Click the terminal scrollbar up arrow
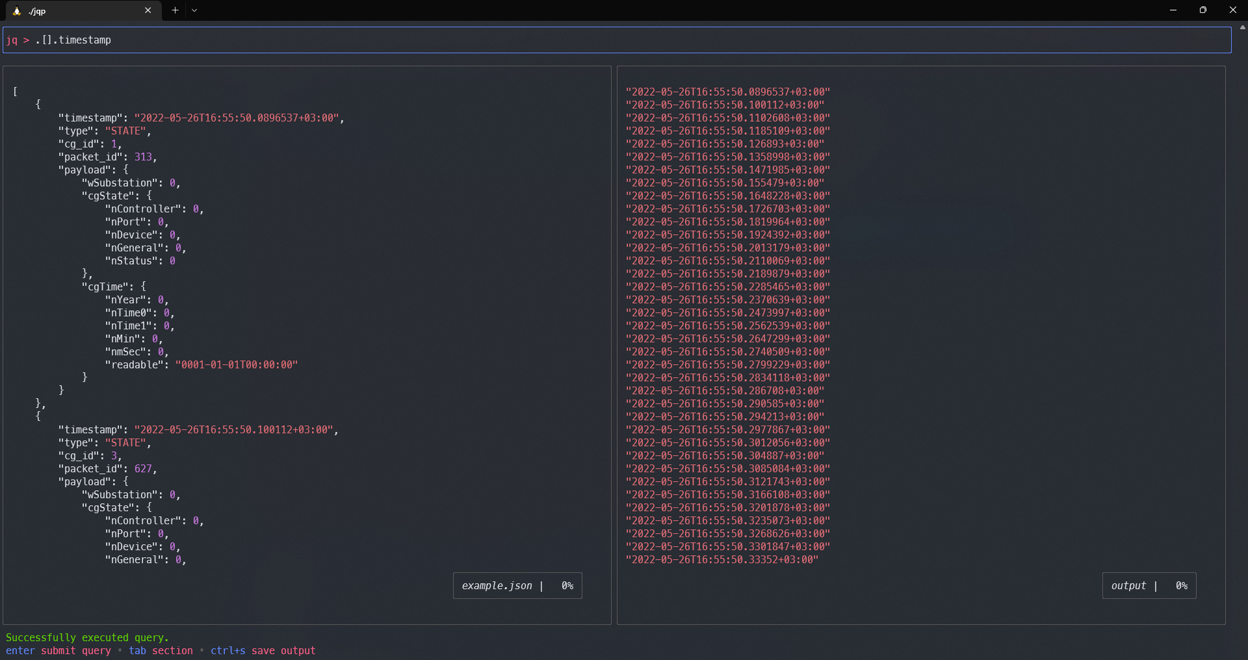The width and height of the screenshot is (1248, 660). coord(1242,27)
